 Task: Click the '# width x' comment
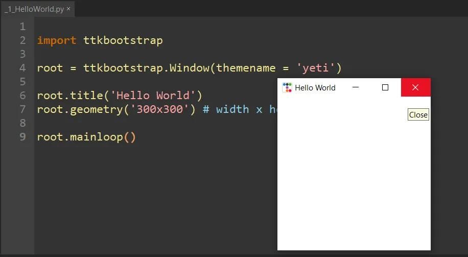[232, 109]
